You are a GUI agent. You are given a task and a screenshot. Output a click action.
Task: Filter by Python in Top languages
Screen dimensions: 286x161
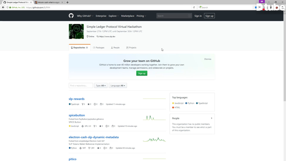tap(189, 103)
